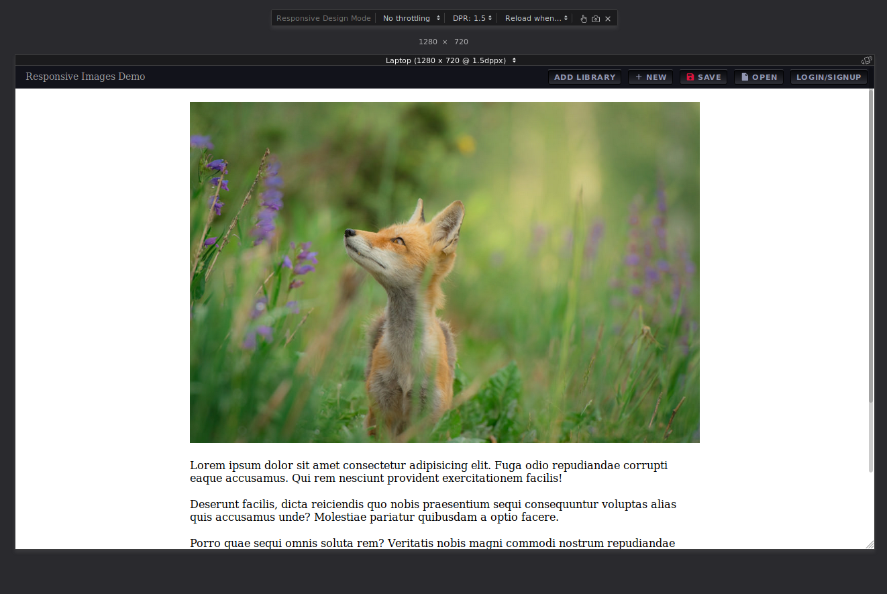Click the Responsive Images Demo title
The width and height of the screenshot is (887, 594).
85,77
